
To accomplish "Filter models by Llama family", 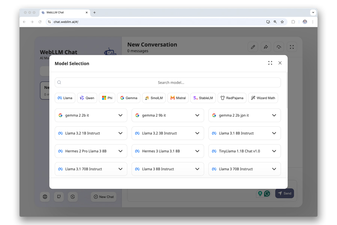I will (x=65, y=98).
